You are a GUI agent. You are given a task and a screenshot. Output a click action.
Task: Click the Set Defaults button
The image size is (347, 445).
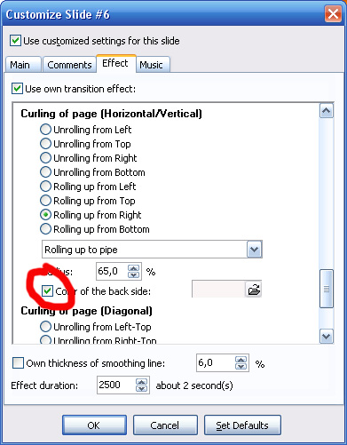tap(242, 425)
